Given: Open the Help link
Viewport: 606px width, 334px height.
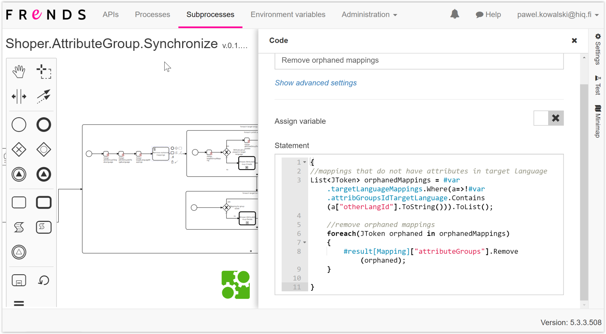Looking at the screenshot, I should 488,14.
